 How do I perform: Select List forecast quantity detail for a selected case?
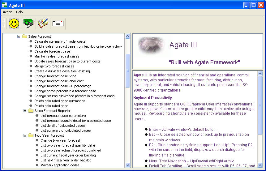click(76, 121)
